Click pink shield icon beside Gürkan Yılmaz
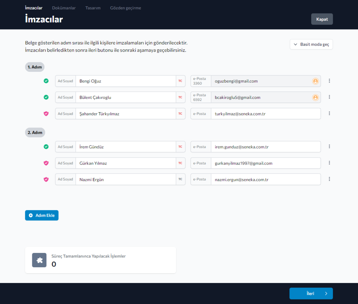 point(46,163)
